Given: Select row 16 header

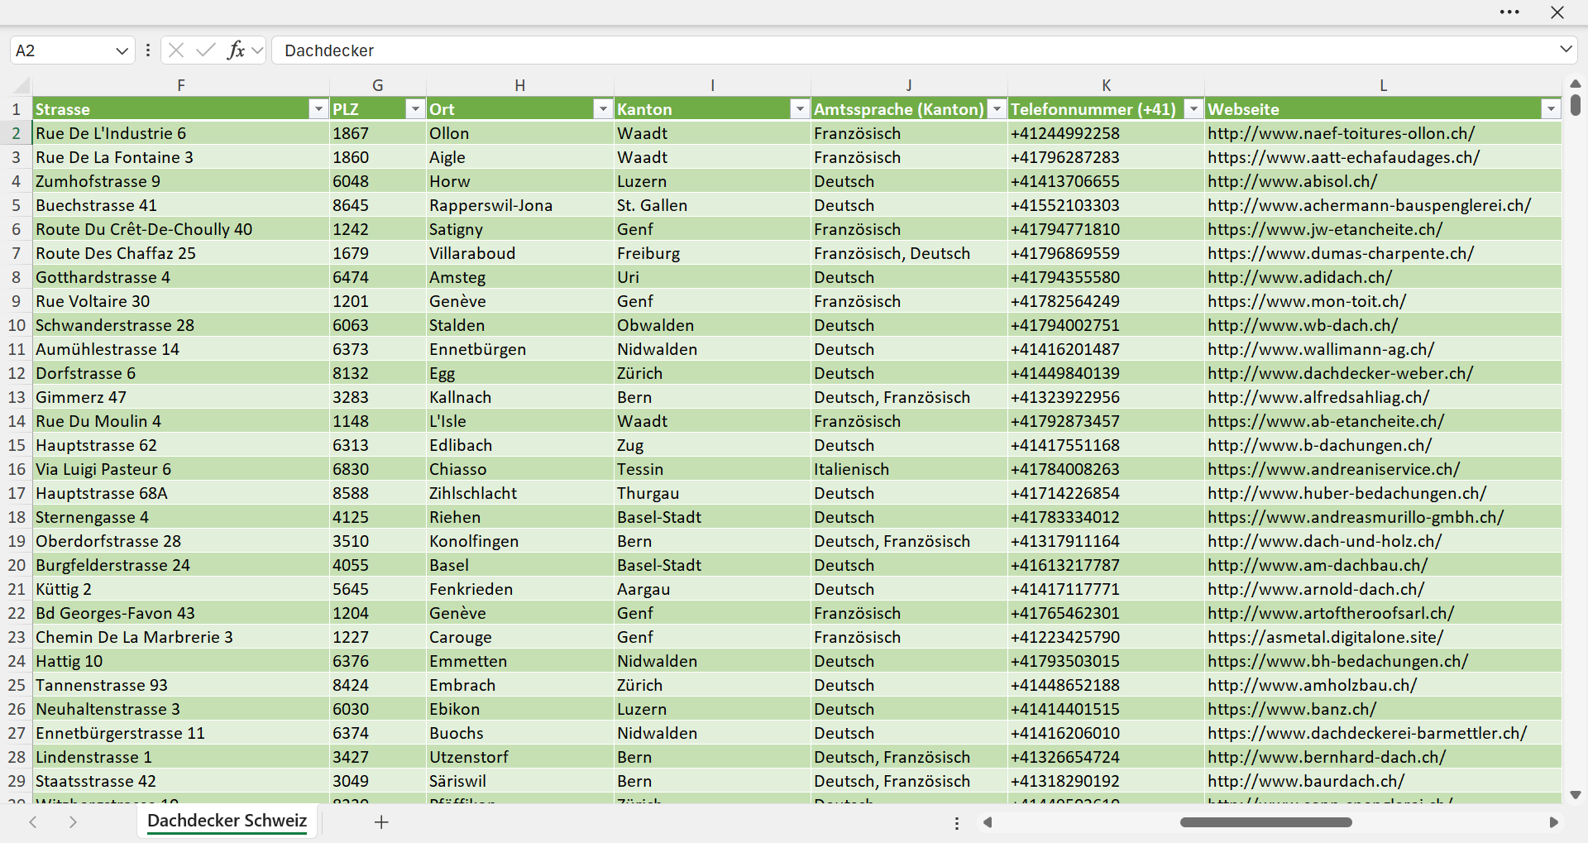Looking at the screenshot, I should (16, 469).
